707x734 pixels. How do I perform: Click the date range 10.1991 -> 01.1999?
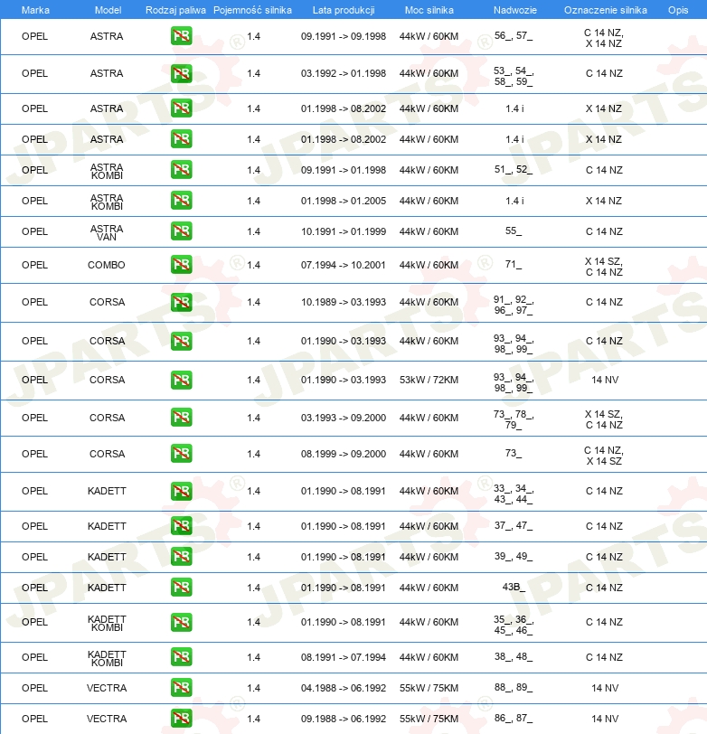[344, 231]
